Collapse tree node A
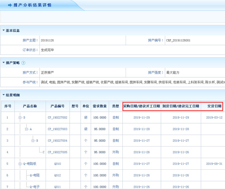 (x=27, y=129)
